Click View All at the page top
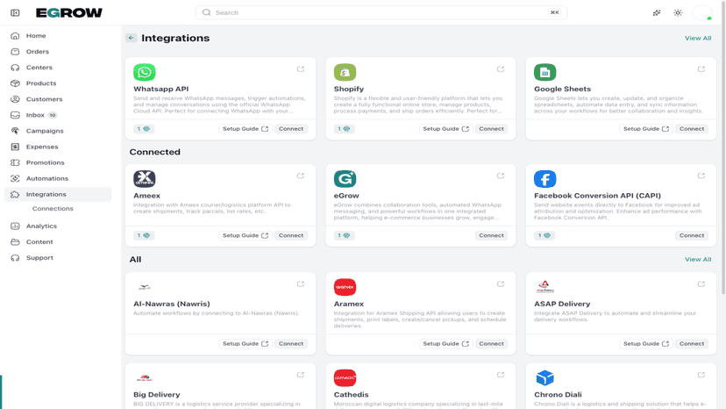The width and height of the screenshot is (726, 409). click(x=698, y=38)
